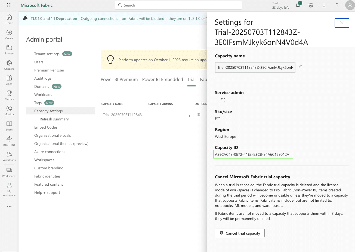Open Azure connections
Screen dimensions: 355x252
pyautogui.click(x=50, y=152)
